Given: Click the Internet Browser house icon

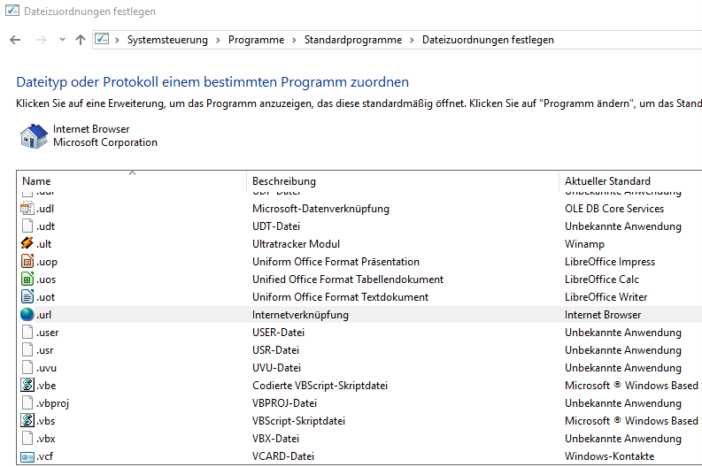Looking at the screenshot, I should [34, 136].
